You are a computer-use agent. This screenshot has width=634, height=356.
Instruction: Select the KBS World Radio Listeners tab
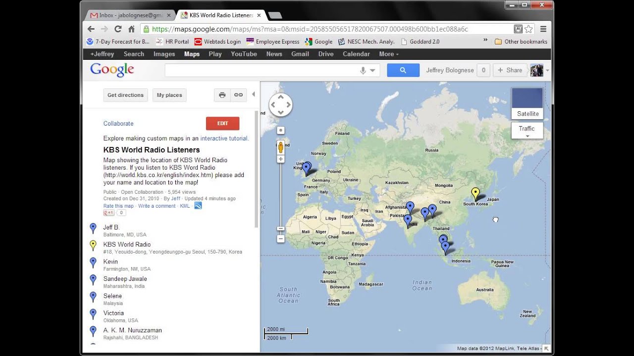coord(221,15)
